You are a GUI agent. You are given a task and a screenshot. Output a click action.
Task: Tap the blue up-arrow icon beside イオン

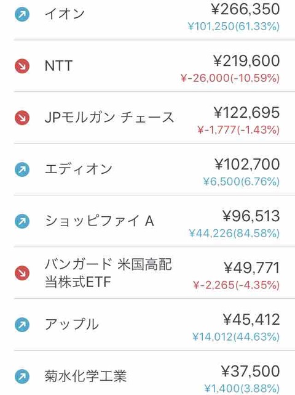(x=22, y=14)
